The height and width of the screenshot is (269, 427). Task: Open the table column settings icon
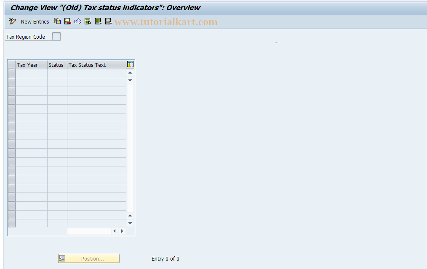click(x=130, y=64)
